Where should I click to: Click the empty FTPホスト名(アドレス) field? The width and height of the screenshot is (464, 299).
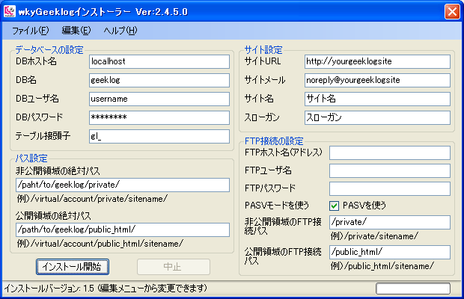pos(390,152)
